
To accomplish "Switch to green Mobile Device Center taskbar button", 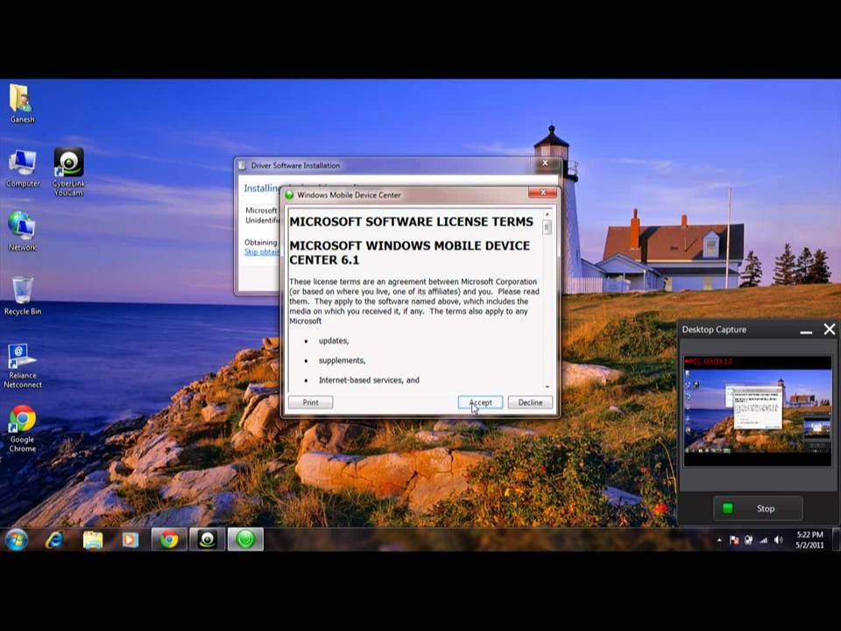I will click(x=245, y=539).
